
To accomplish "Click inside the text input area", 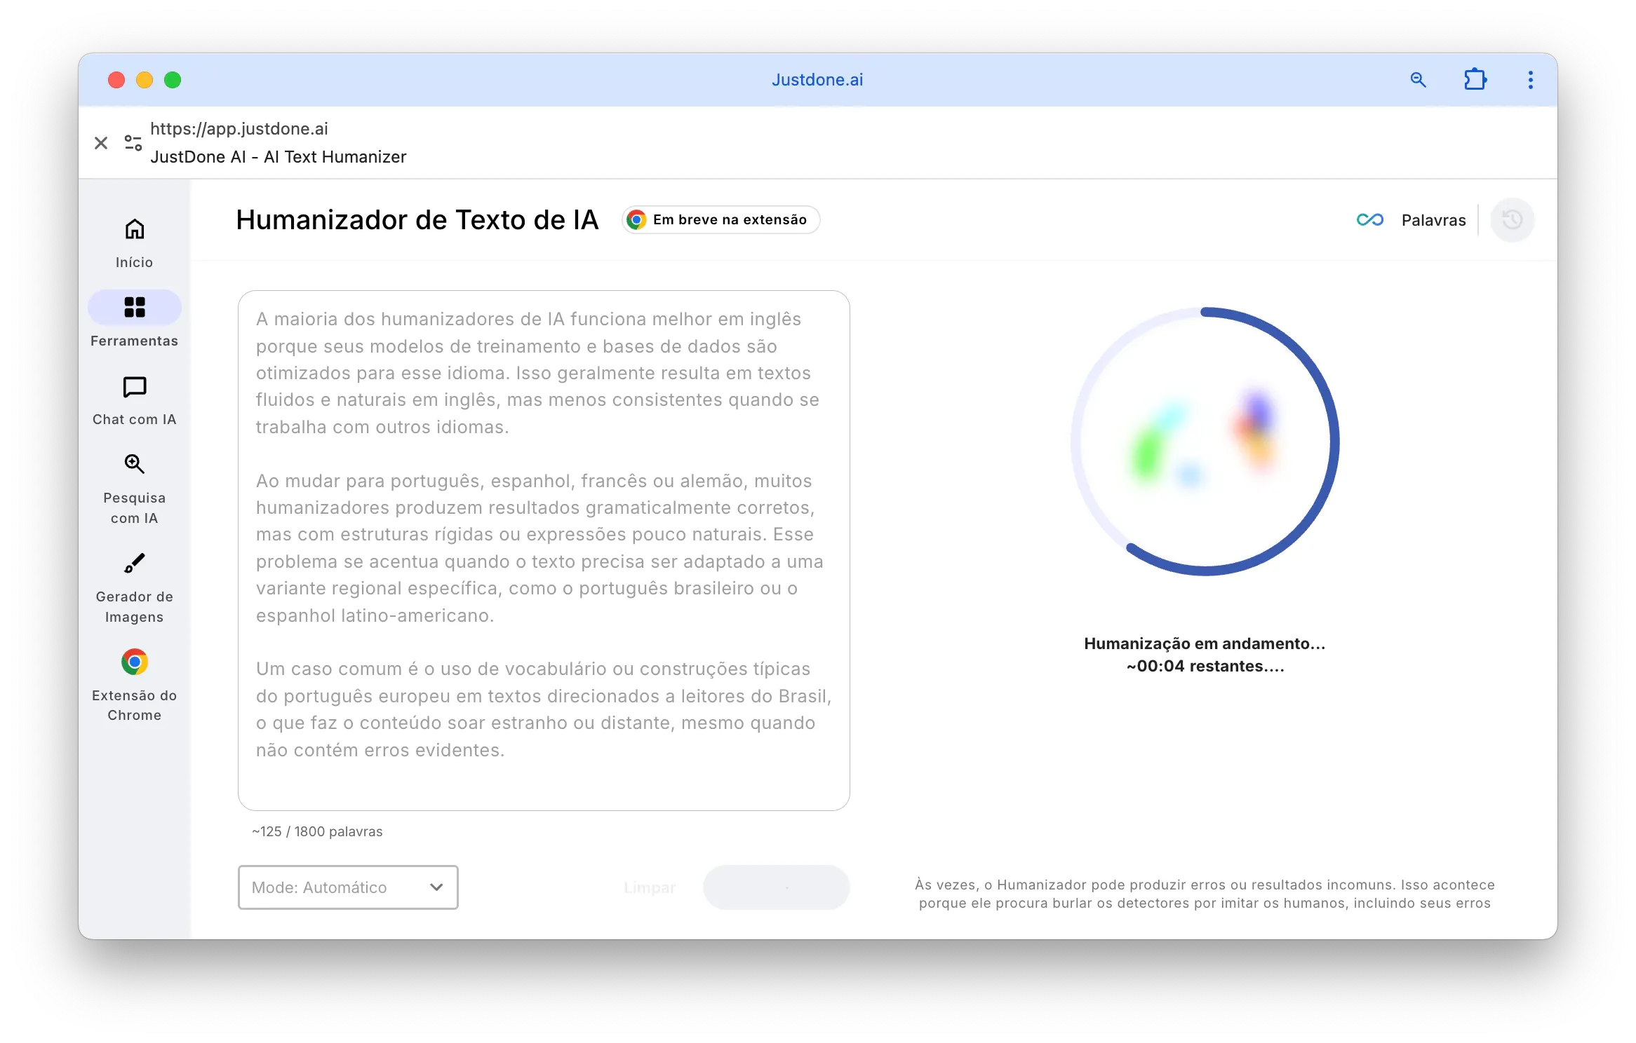I will (x=544, y=547).
